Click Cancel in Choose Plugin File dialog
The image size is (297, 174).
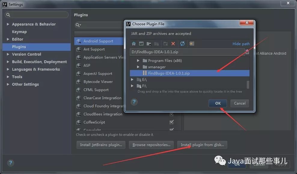[x=240, y=103]
